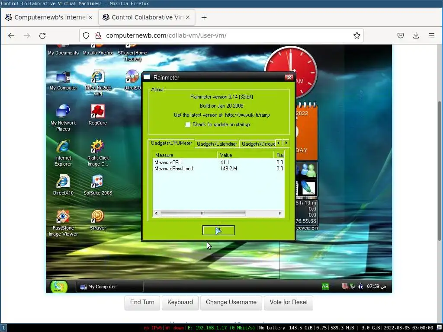Viewport: 443px width, 332px height.
Task: Select the Control Collaborative Virtual Machines tab
Action: click(147, 17)
